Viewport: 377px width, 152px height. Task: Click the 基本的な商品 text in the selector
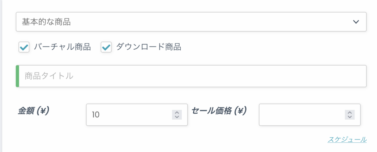(46, 22)
